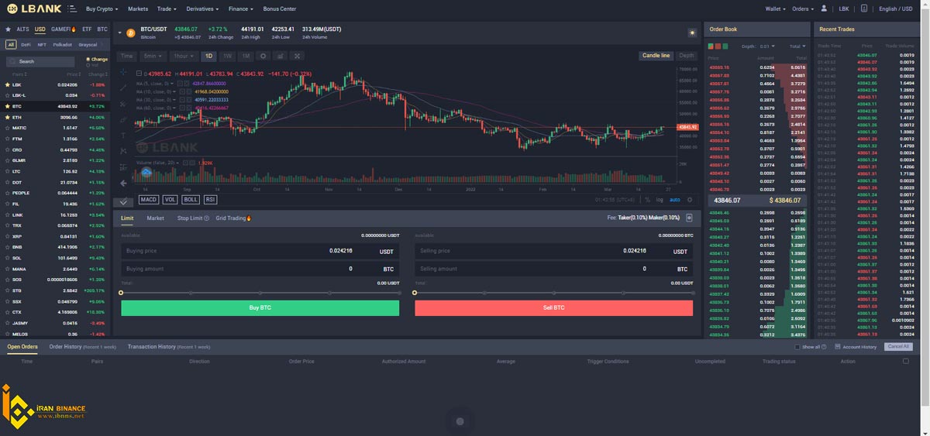Open the chart settings gear near auto
Screen dimensions: 930x436
coord(690,200)
